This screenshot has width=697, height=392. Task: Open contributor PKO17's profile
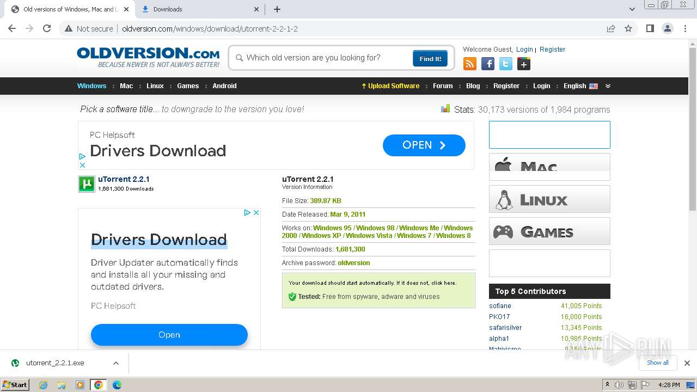click(x=499, y=317)
